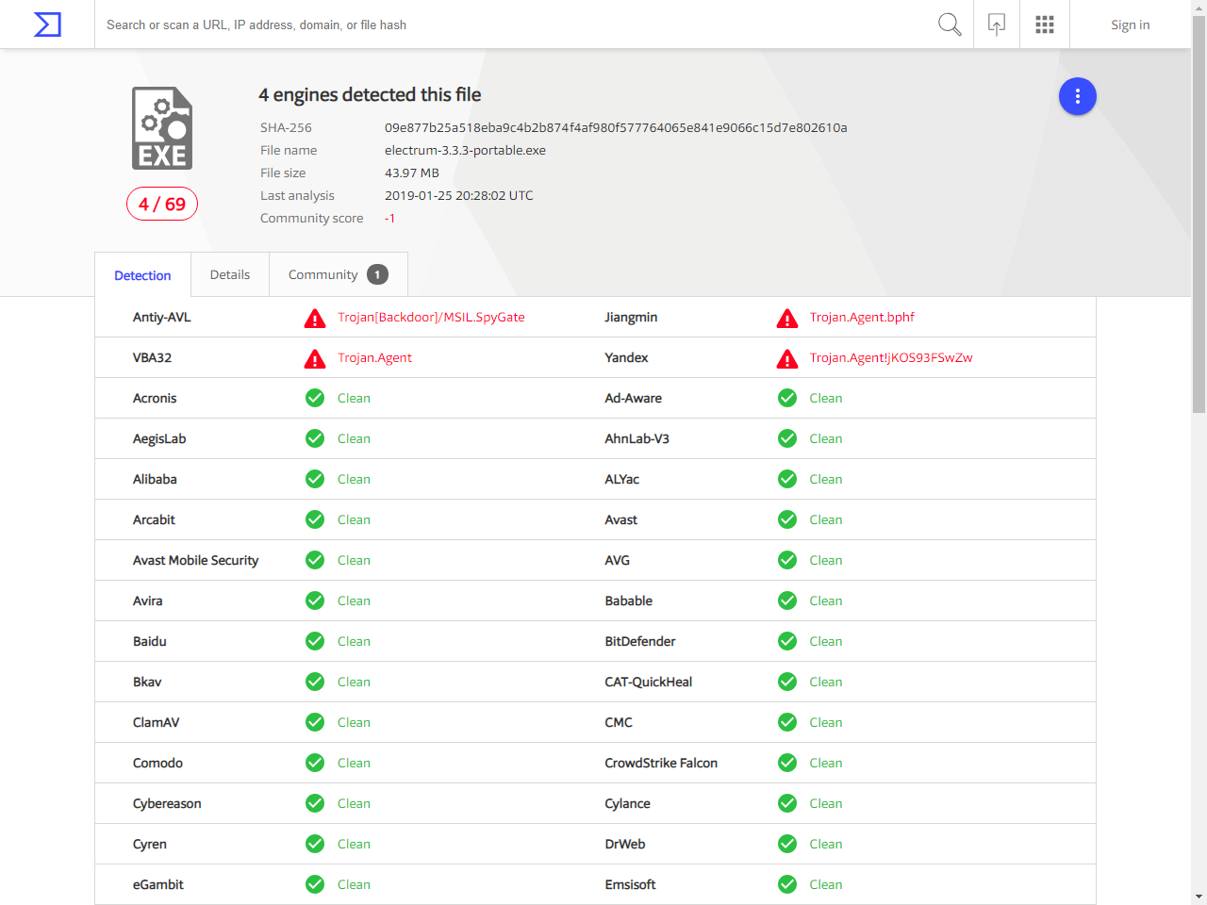Image resolution: width=1207 pixels, height=905 pixels.
Task: Click Sign in link
Action: (x=1130, y=25)
